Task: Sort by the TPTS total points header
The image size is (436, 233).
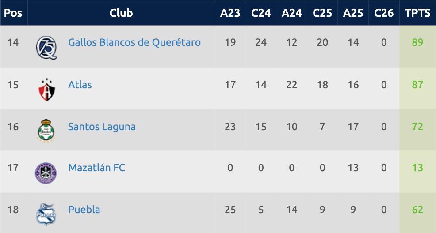Action: click(x=417, y=13)
